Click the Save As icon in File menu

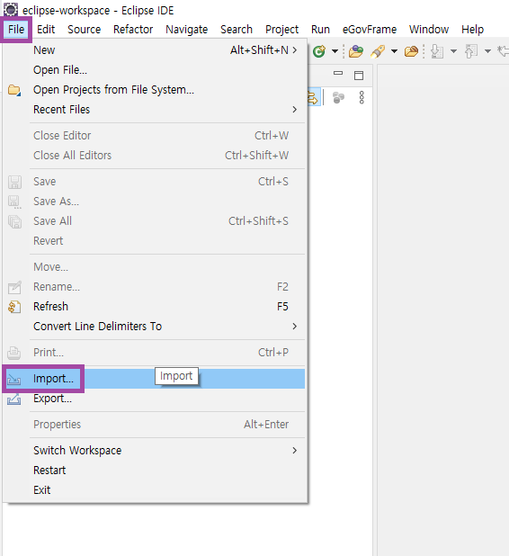[x=14, y=202]
